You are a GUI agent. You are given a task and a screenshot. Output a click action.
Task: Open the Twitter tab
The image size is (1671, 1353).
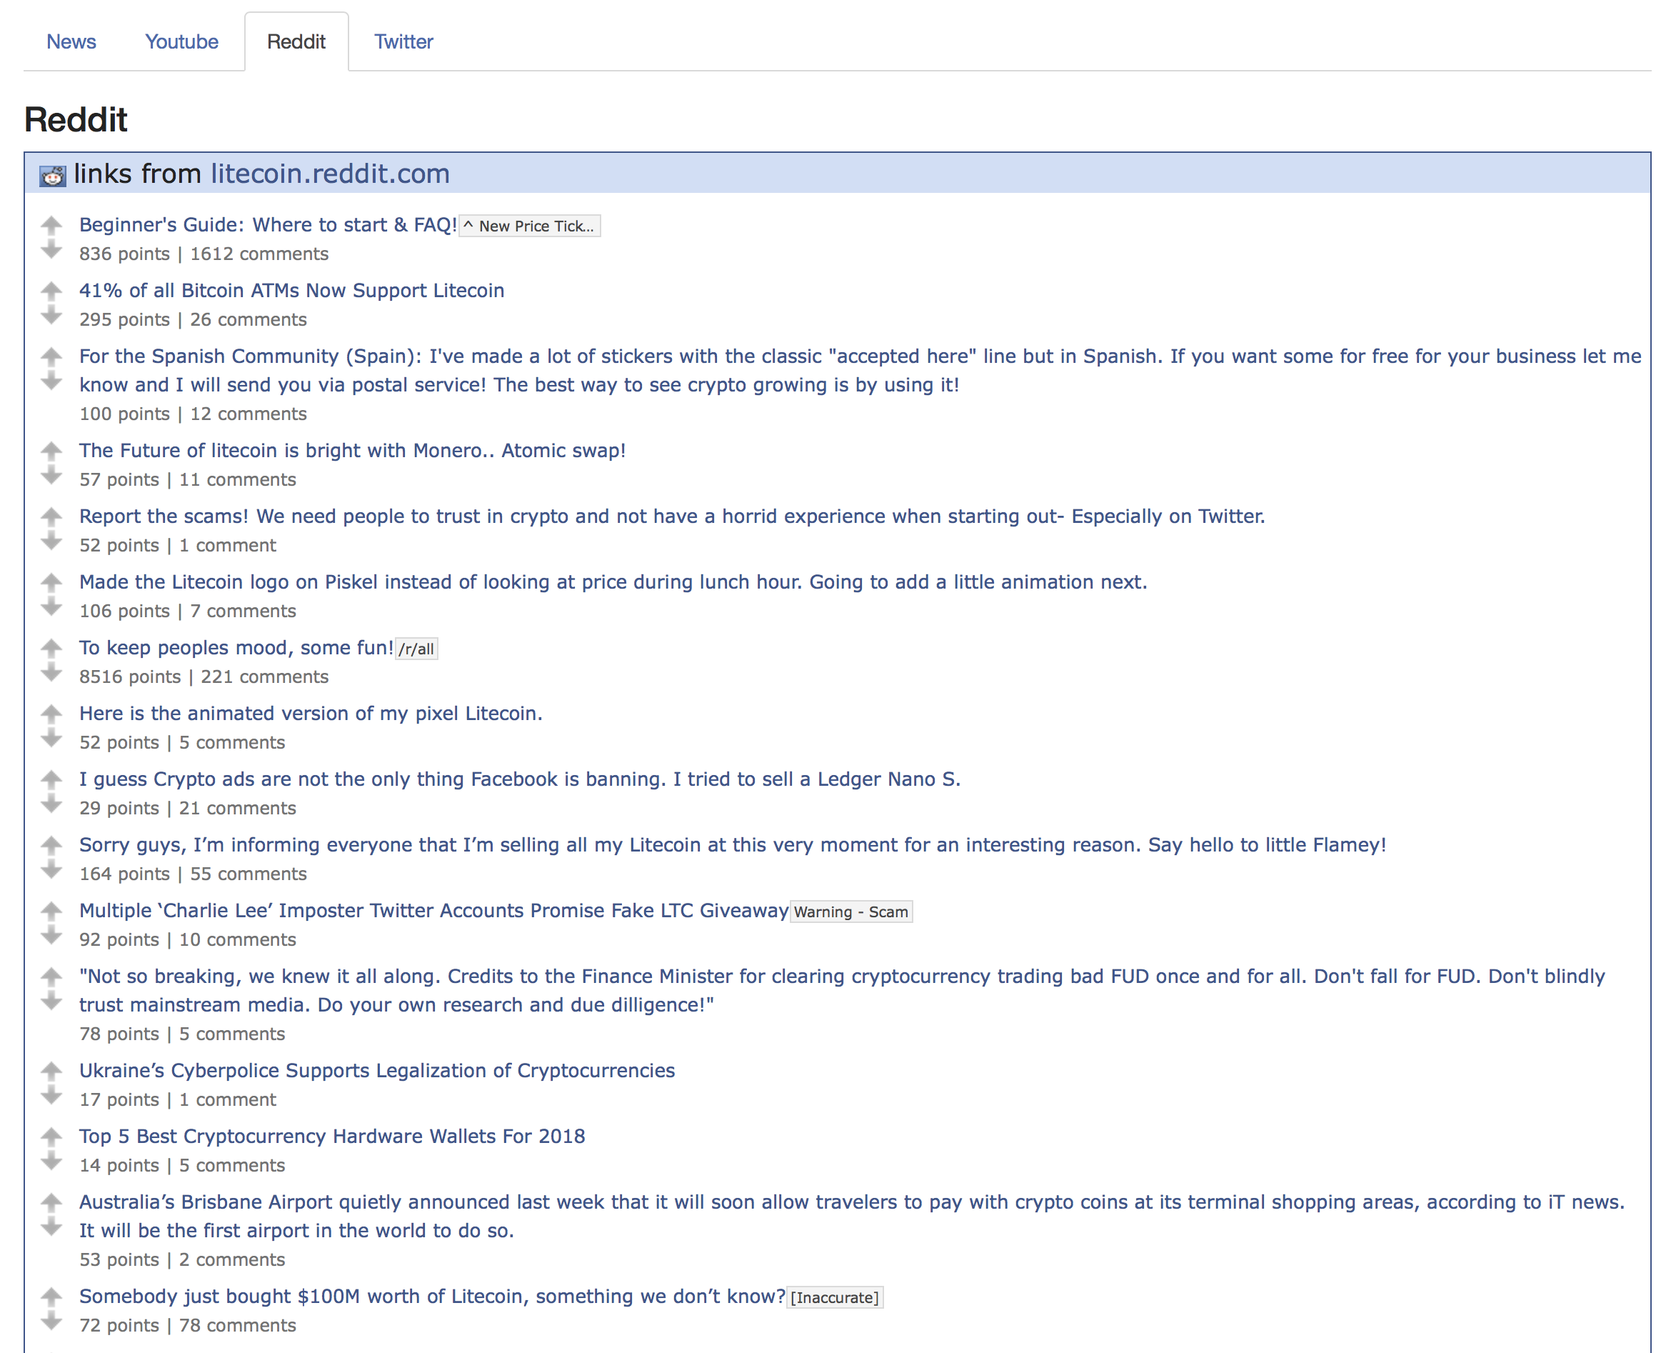[x=403, y=41]
